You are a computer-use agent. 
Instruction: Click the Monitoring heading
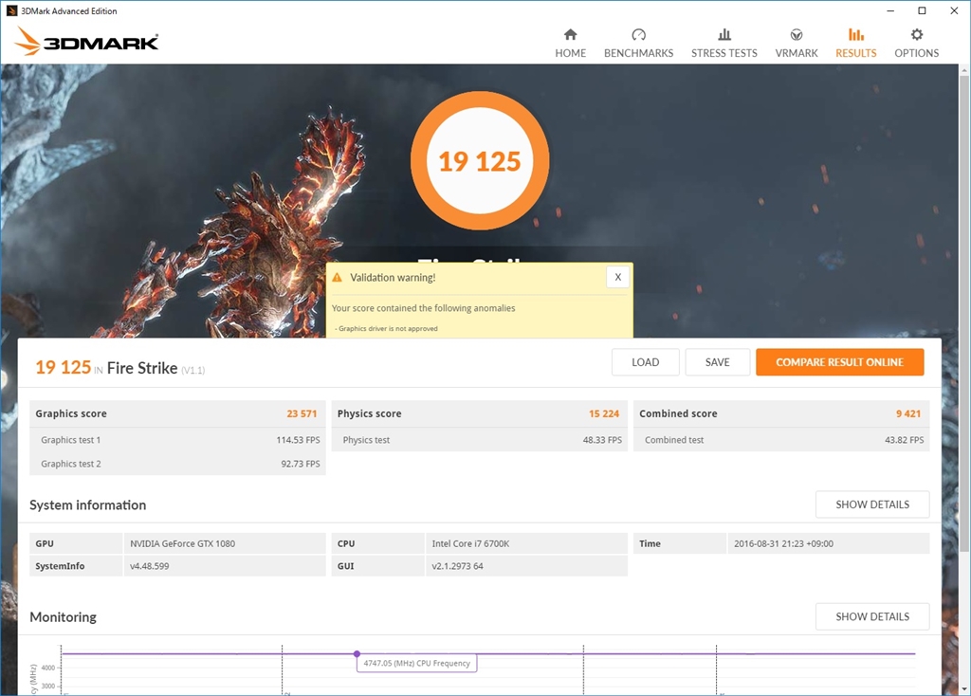(x=64, y=617)
